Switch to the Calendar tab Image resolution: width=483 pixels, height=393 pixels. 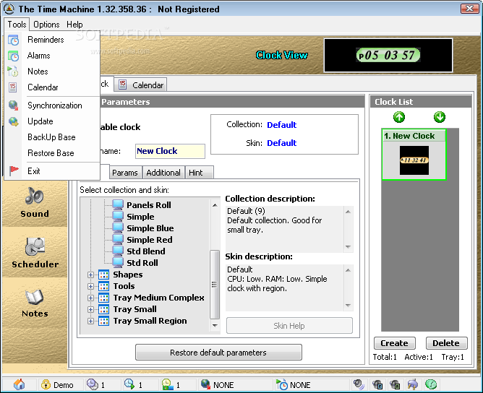click(141, 85)
